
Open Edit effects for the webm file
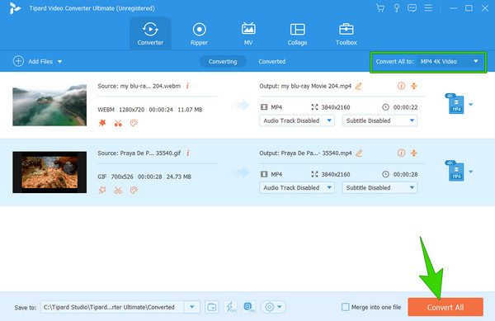(x=102, y=123)
